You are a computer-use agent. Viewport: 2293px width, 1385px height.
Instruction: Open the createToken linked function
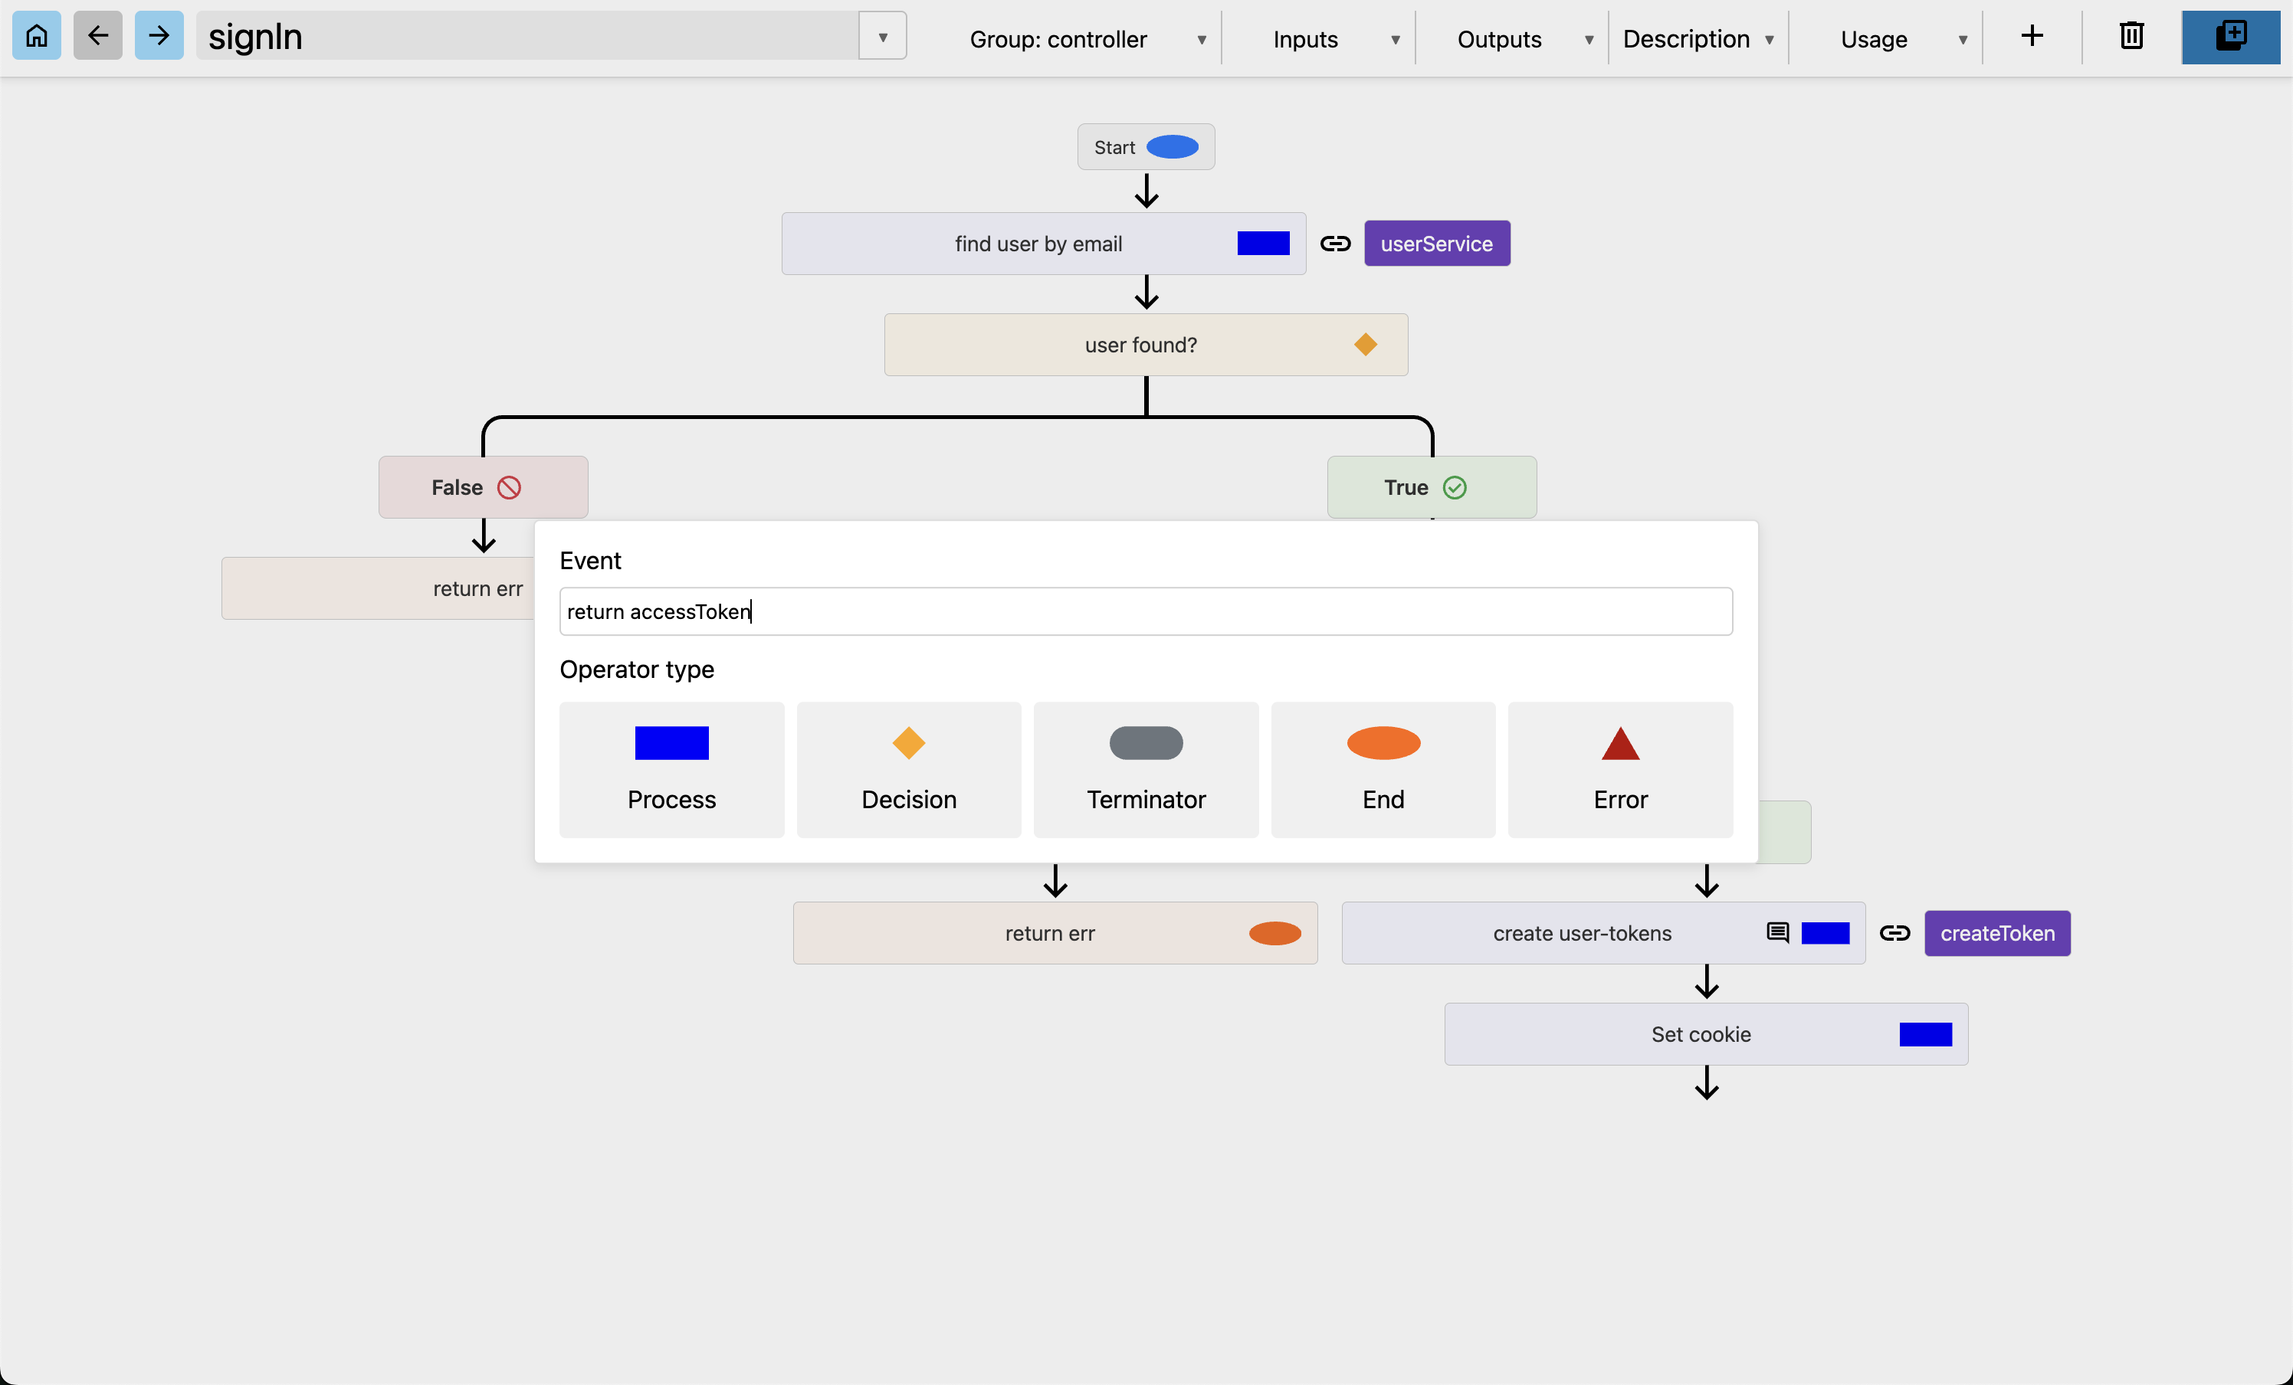click(1997, 933)
